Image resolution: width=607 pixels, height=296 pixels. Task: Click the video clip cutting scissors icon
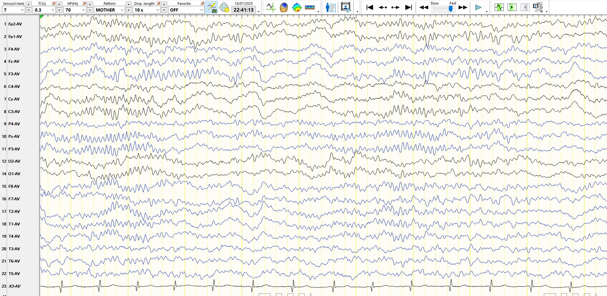tap(538, 7)
